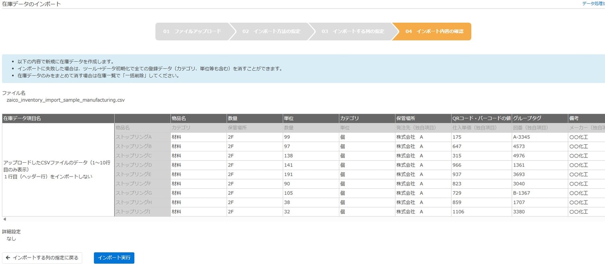
Task: Click the 保管場所 column header
Action: [406, 118]
